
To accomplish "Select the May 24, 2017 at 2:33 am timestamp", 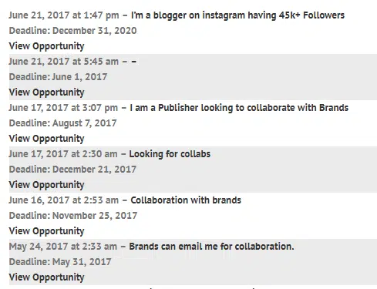I will click(x=63, y=247).
